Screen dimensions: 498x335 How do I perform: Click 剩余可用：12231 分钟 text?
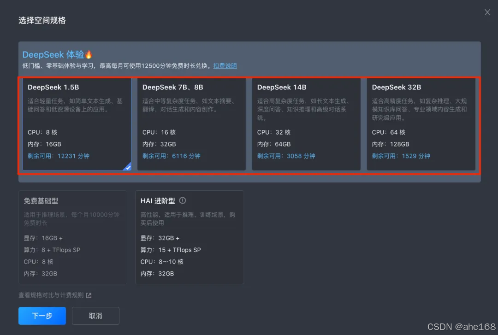pyautogui.click(x=59, y=156)
